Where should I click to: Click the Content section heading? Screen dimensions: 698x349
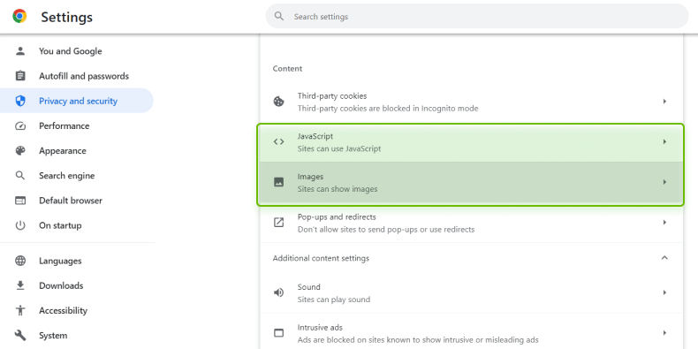click(287, 69)
